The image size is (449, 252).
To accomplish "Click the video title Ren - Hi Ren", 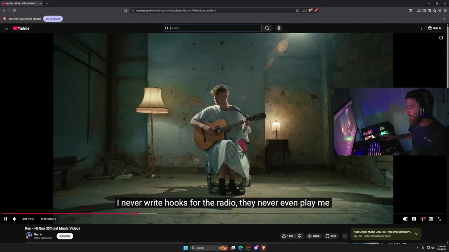I will tap(52, 228).
